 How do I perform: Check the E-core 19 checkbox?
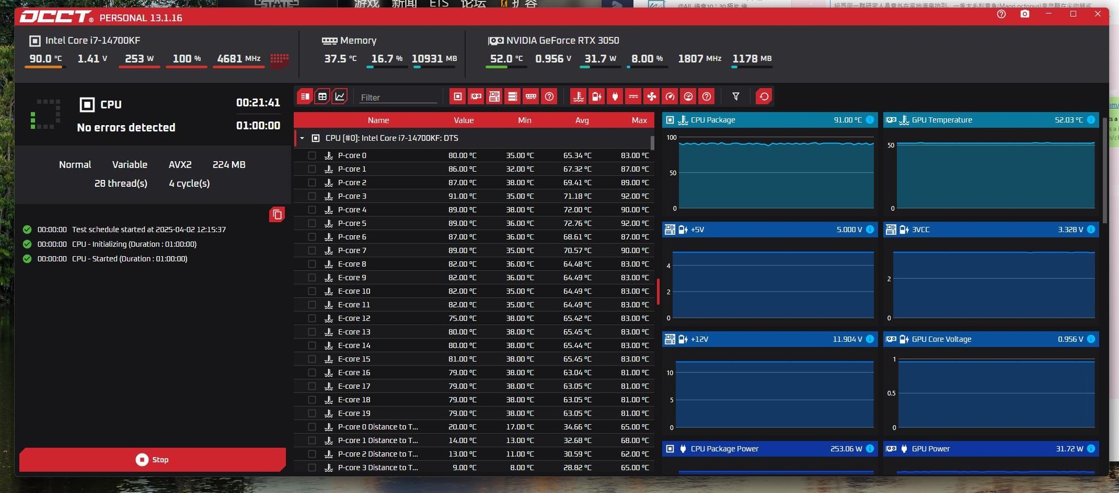click(312, 413)
